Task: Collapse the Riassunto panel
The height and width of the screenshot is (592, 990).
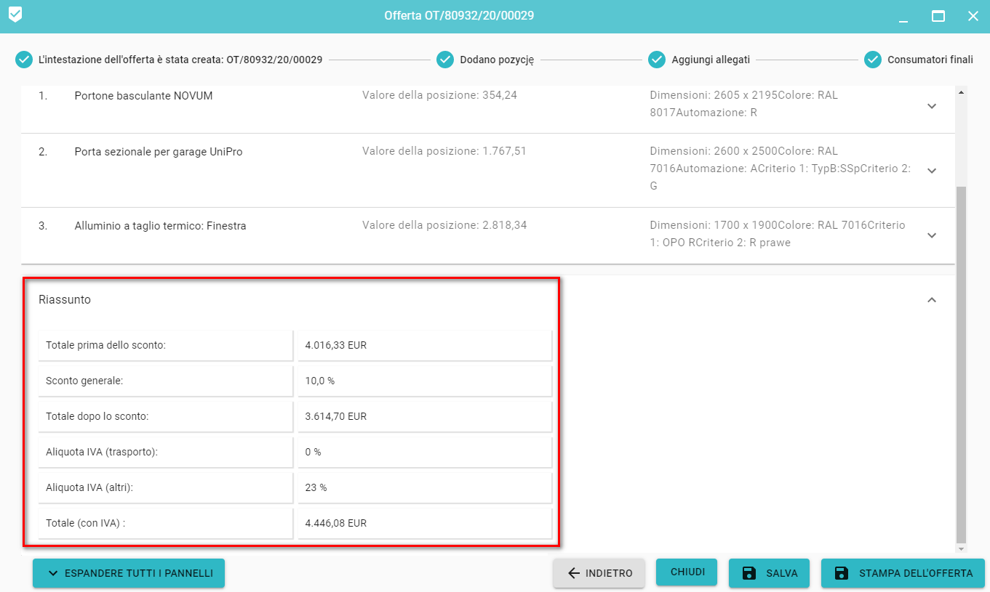Action: (931, 299)
